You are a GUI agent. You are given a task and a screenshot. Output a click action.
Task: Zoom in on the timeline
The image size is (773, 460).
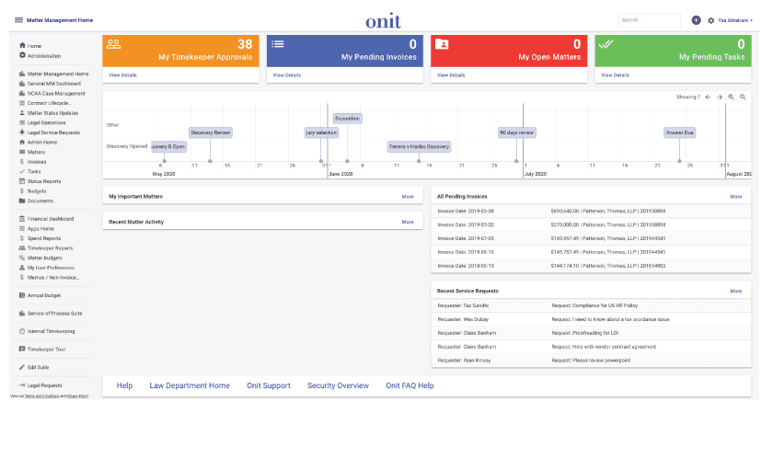tap(731, 98)
